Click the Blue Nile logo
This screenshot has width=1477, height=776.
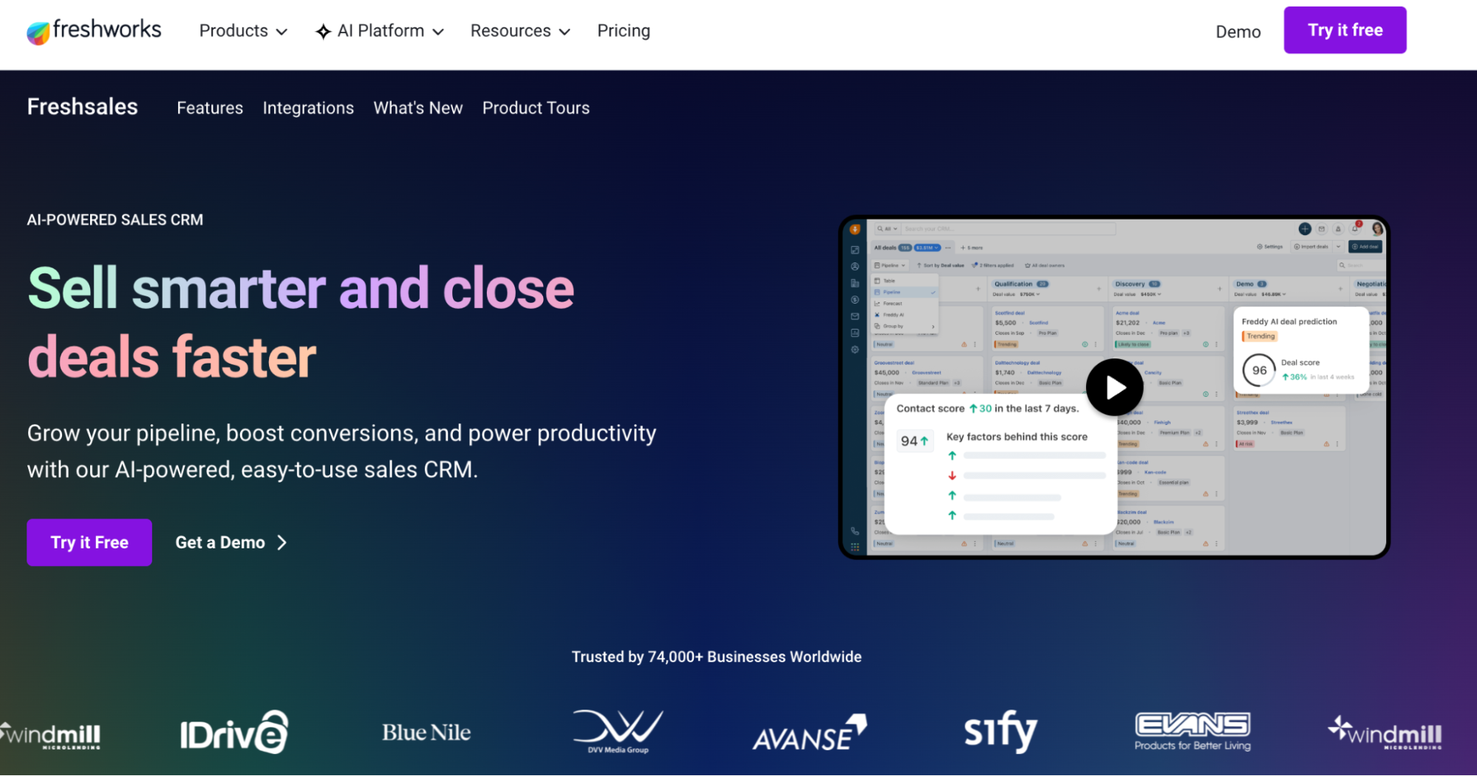click(x=426, y=732)
